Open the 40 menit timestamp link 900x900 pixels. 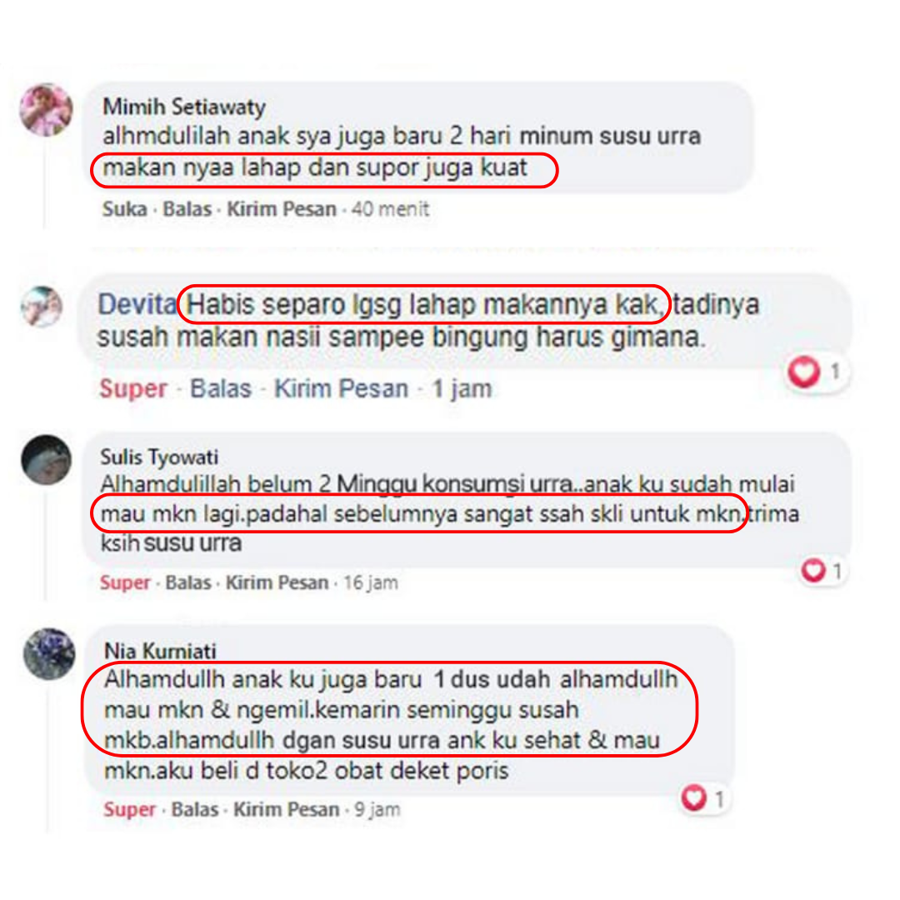tap(390, 209)
